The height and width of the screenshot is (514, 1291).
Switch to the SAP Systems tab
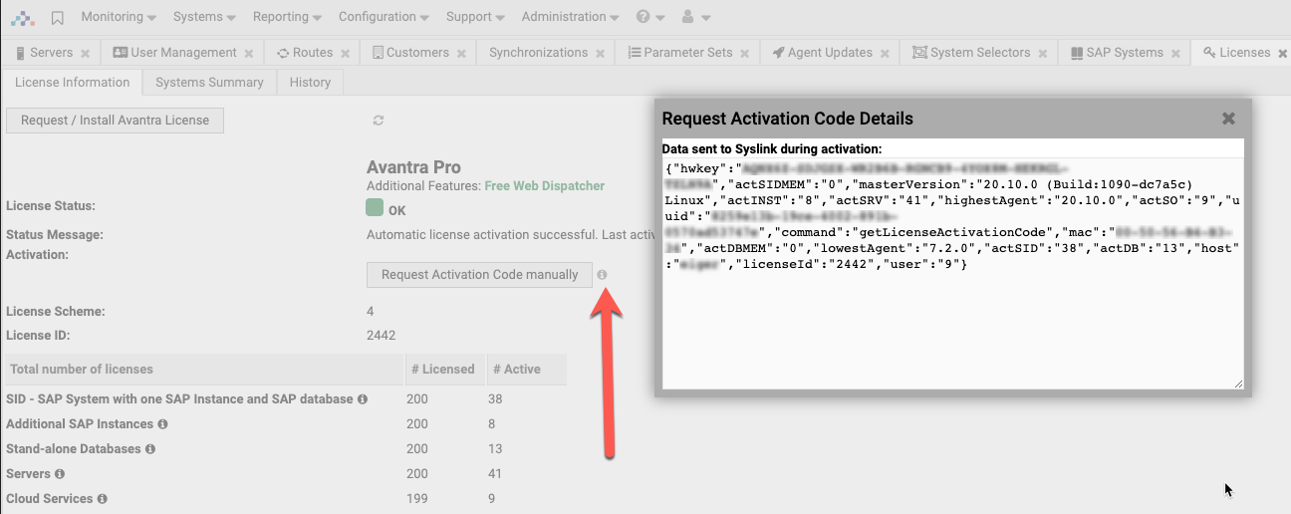[1117, 53]
